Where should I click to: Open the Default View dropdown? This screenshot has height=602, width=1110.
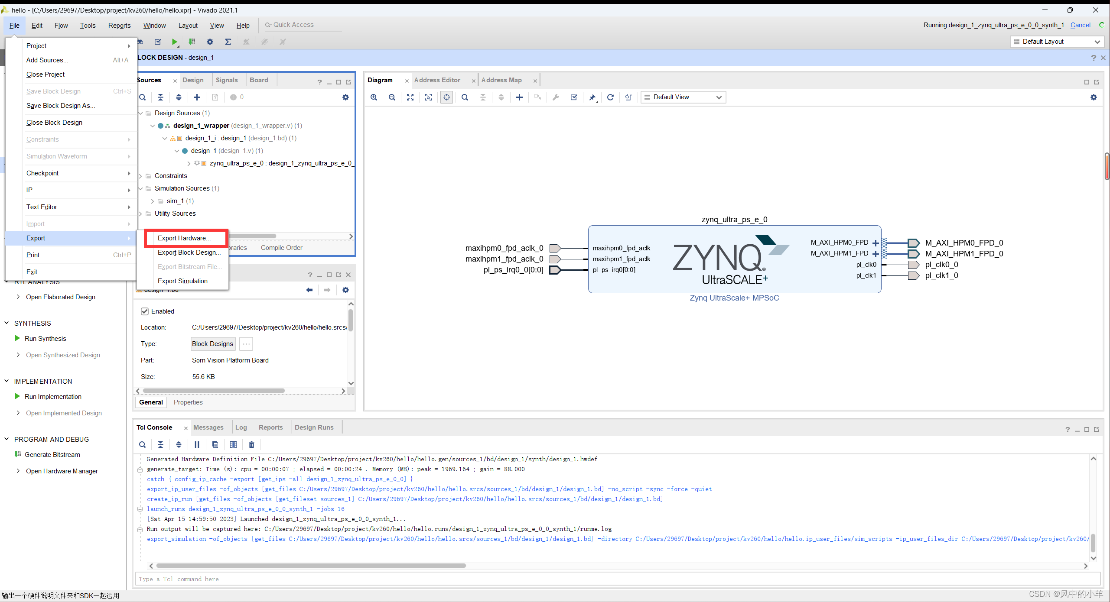pos(683,97)
